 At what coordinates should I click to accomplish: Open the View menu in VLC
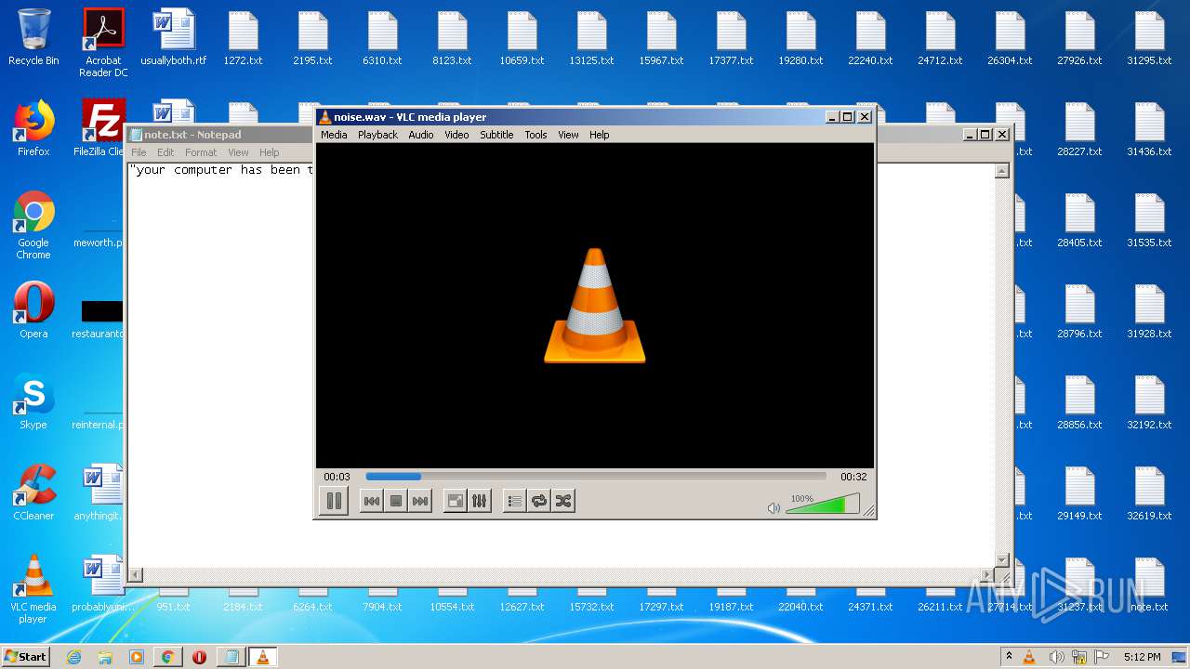pos(568,135)
